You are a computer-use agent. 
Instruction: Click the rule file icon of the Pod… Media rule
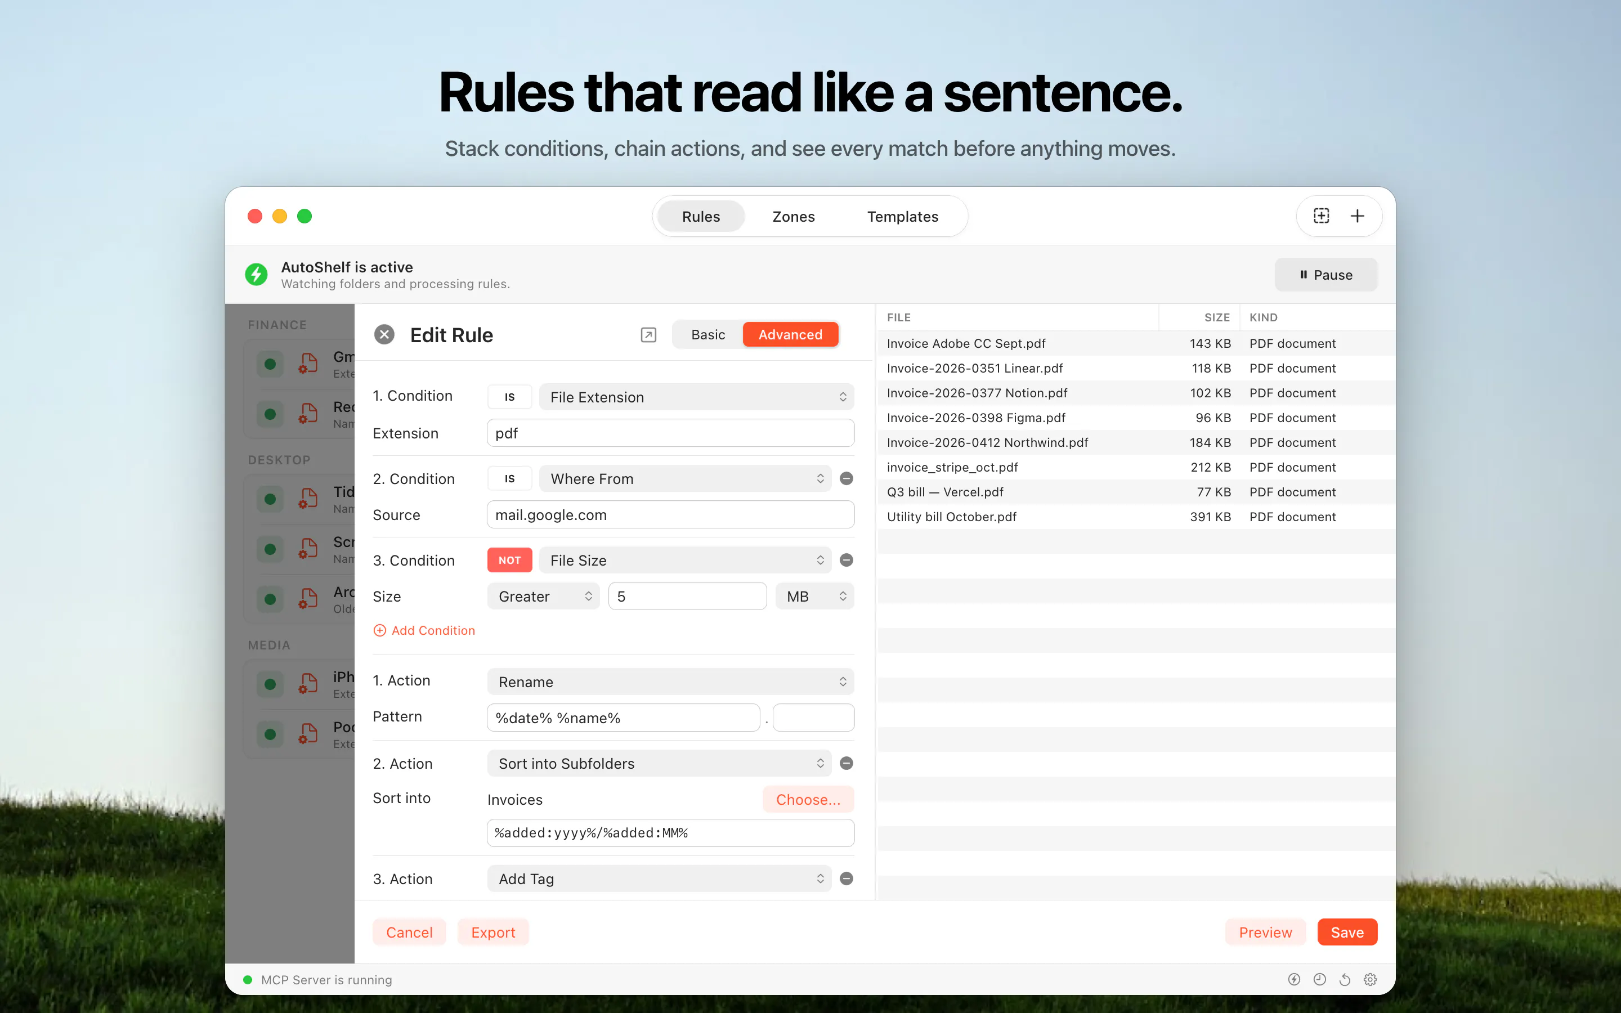pos(308,734)
